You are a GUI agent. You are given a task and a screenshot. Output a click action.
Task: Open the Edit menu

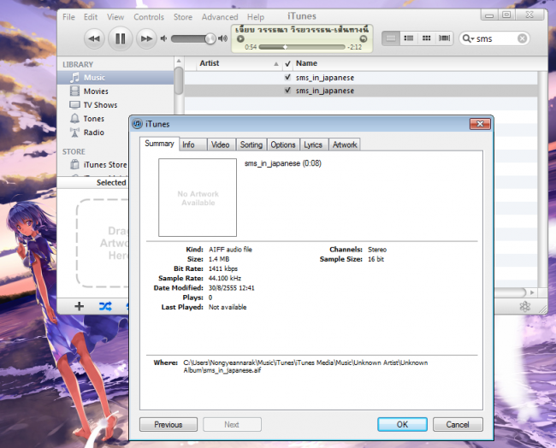click(x=91, y=17)
